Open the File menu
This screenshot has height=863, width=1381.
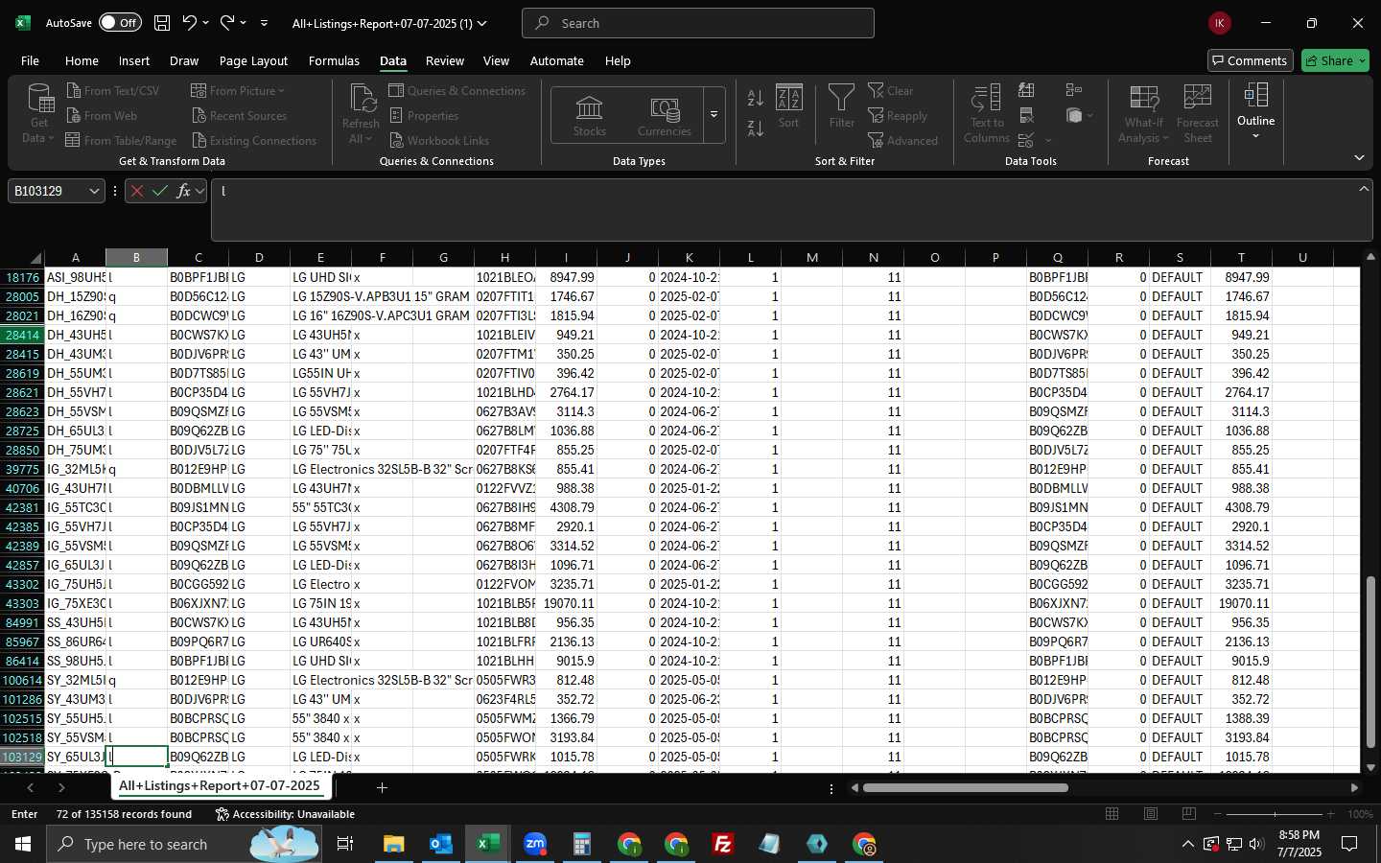tap(31, 60)
